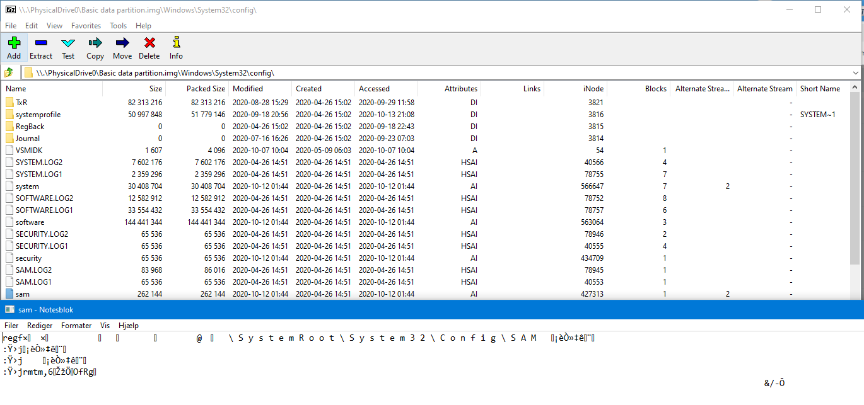Open the Tools menu
The width and height of the screenshot is (864, 405).
pyautogui.click(x=118, y=26)
